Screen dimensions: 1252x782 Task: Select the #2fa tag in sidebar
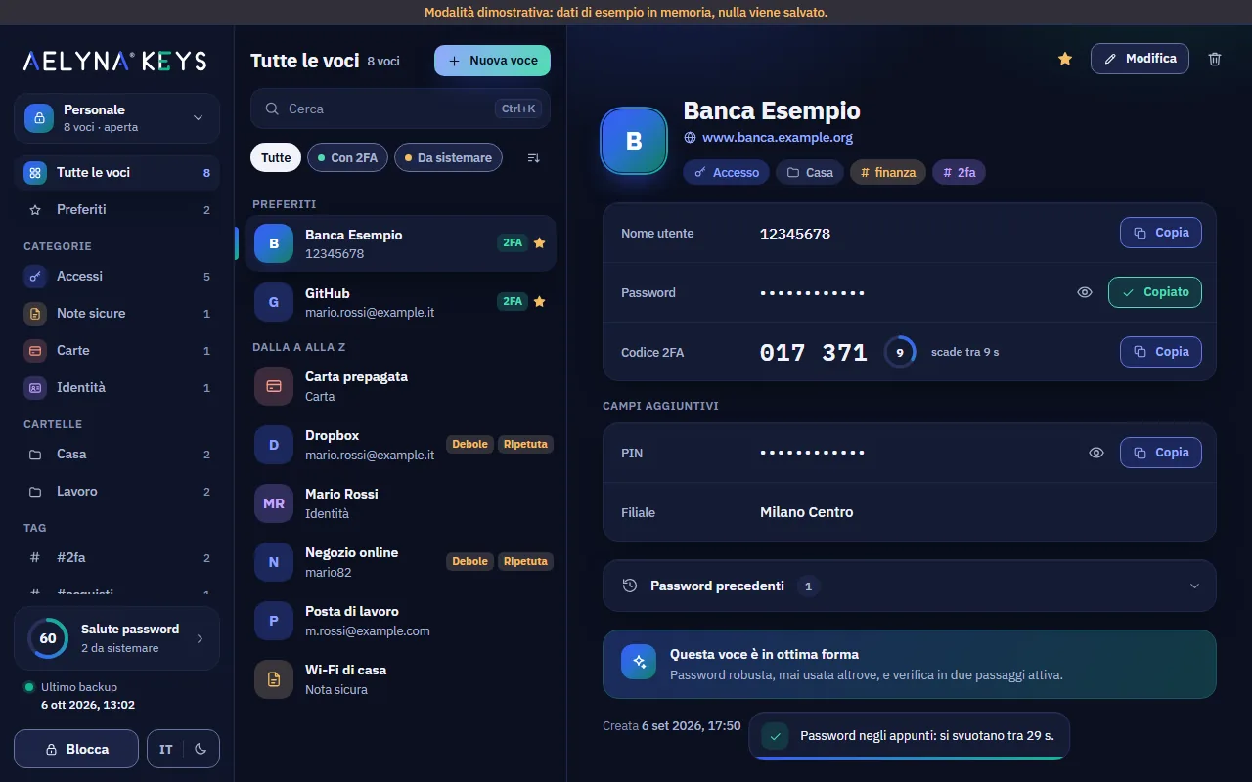[117, 558]
